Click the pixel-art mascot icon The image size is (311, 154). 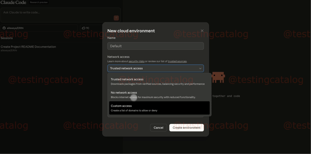tap(218, 77)
